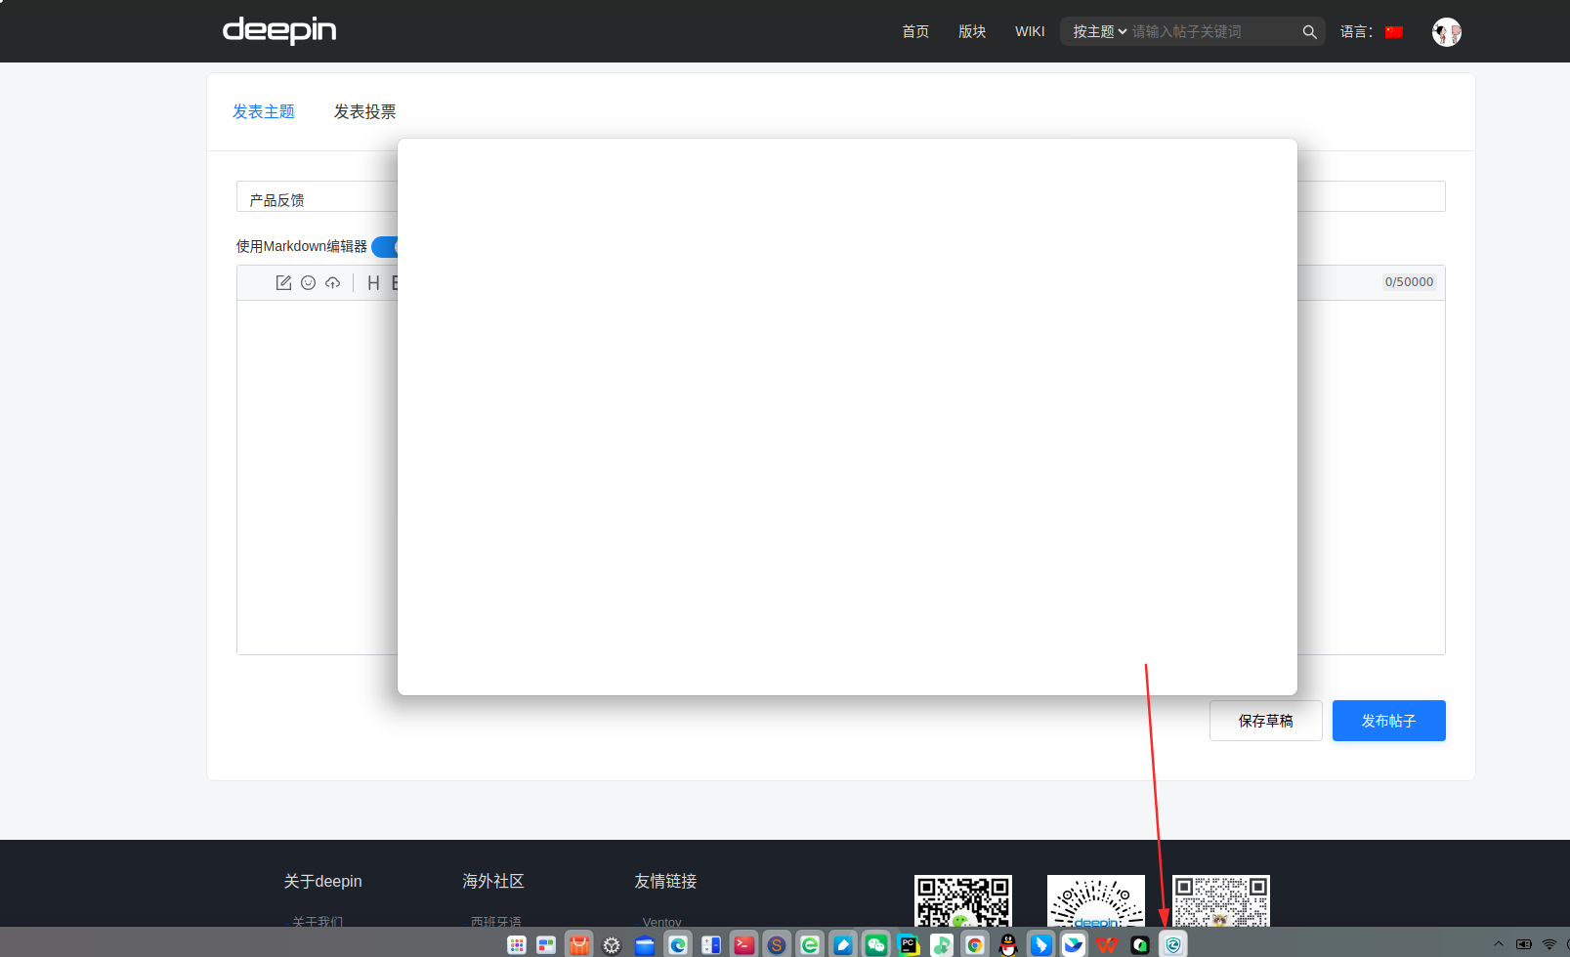Open the WIKI navigation link

pyautogui.click(x=1030, y=31)
